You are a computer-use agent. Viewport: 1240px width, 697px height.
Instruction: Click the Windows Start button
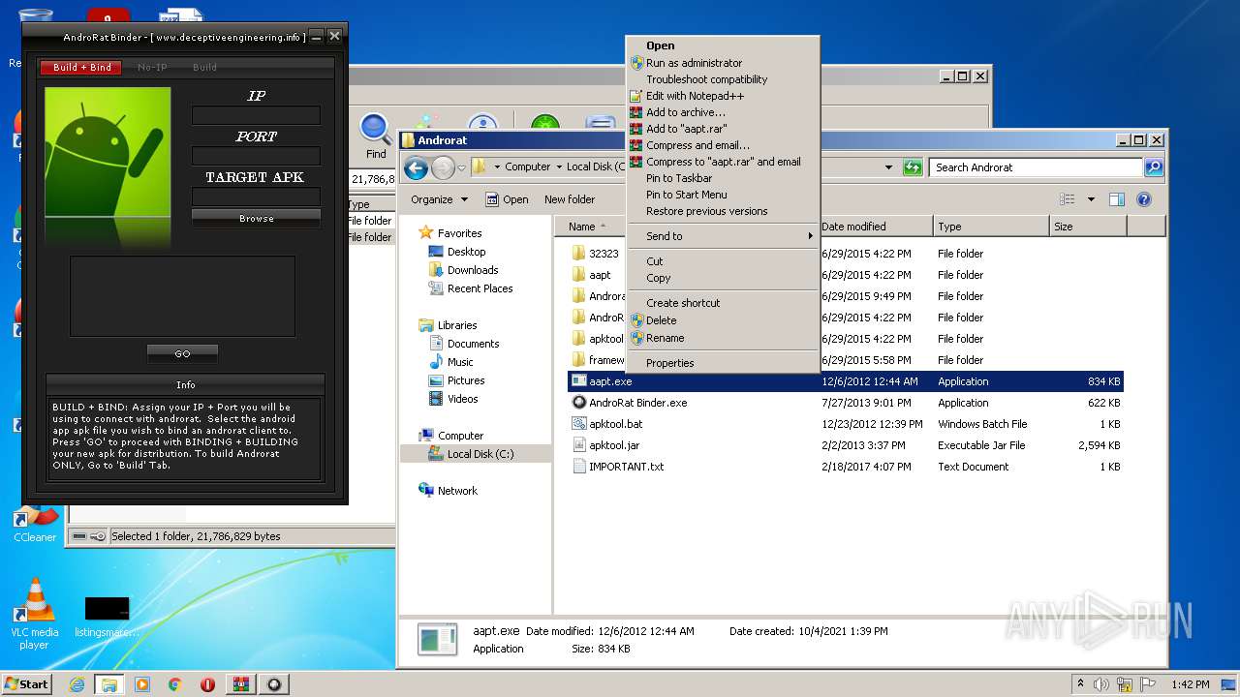(x=26, y=684)
